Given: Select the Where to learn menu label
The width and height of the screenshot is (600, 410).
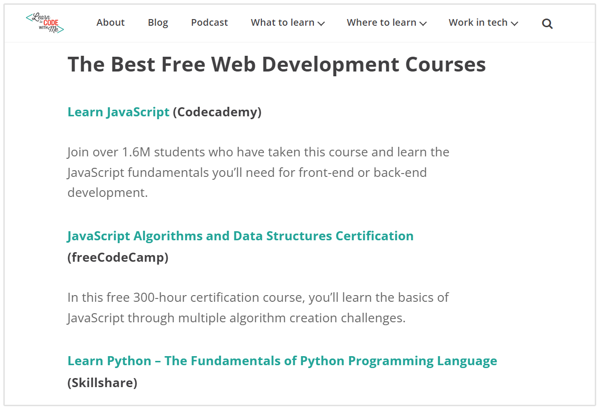Looking at the screenshot, I should (x=381, y=22).
